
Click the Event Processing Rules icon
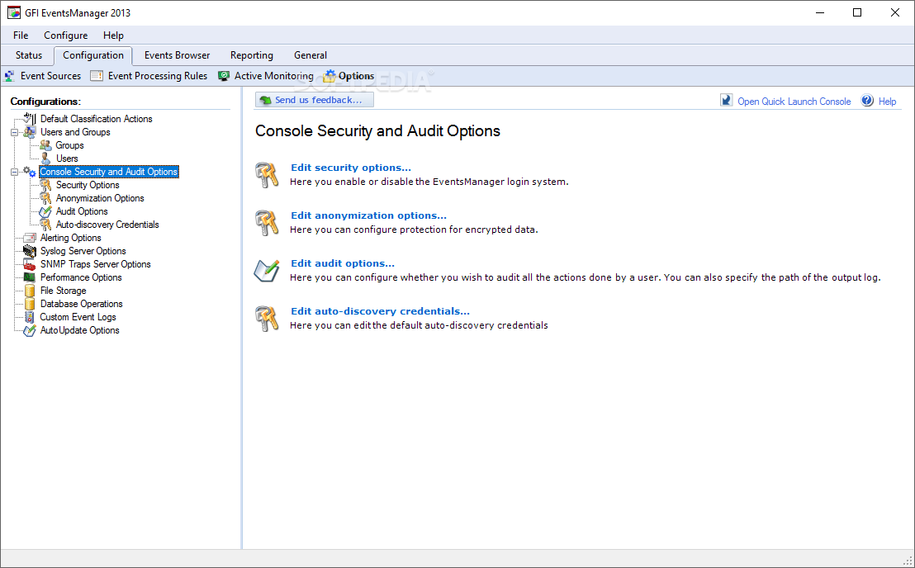click(97, 76)
